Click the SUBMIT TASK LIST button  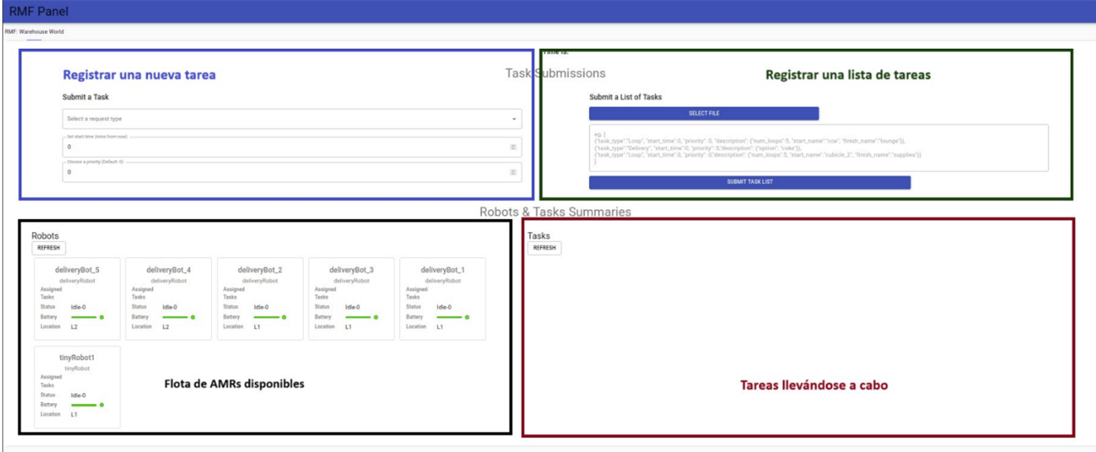click(750, 182)
